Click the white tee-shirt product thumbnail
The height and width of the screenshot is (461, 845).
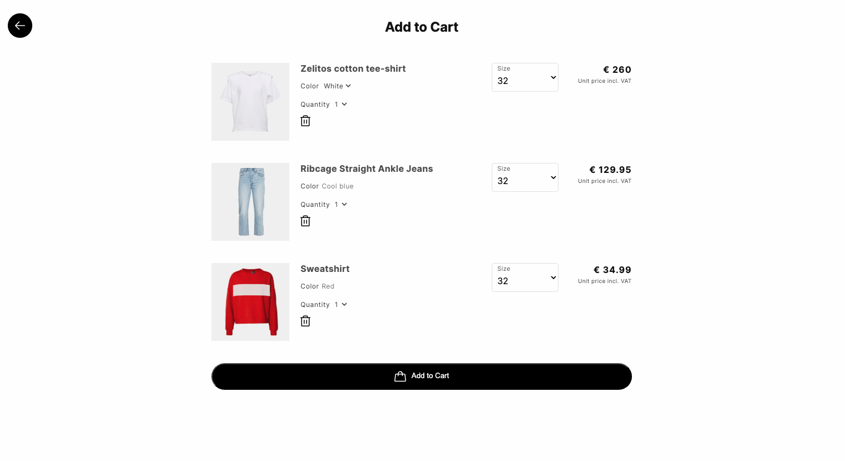coord(250,102)
